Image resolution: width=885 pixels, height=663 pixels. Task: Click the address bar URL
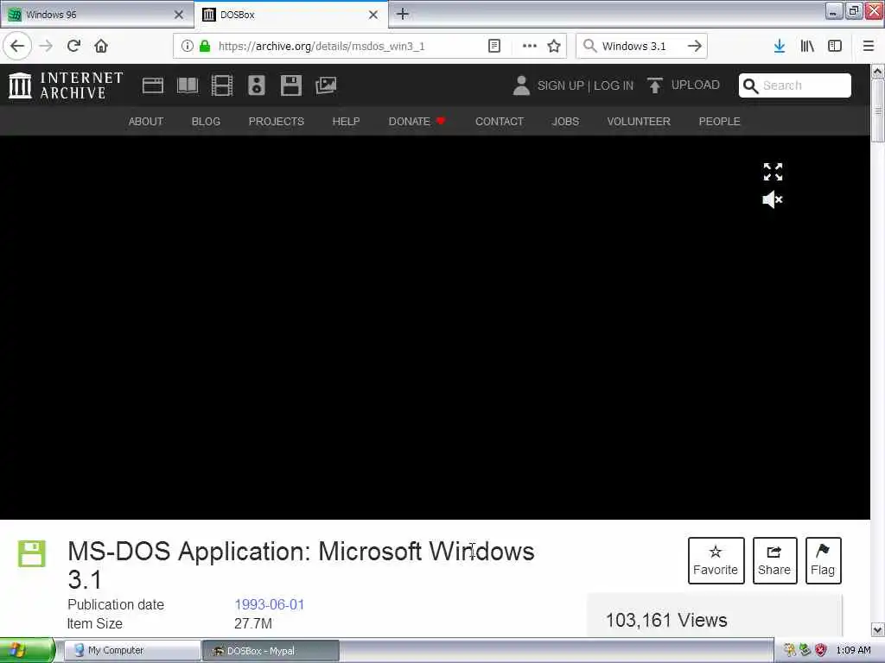click(322, 47)
